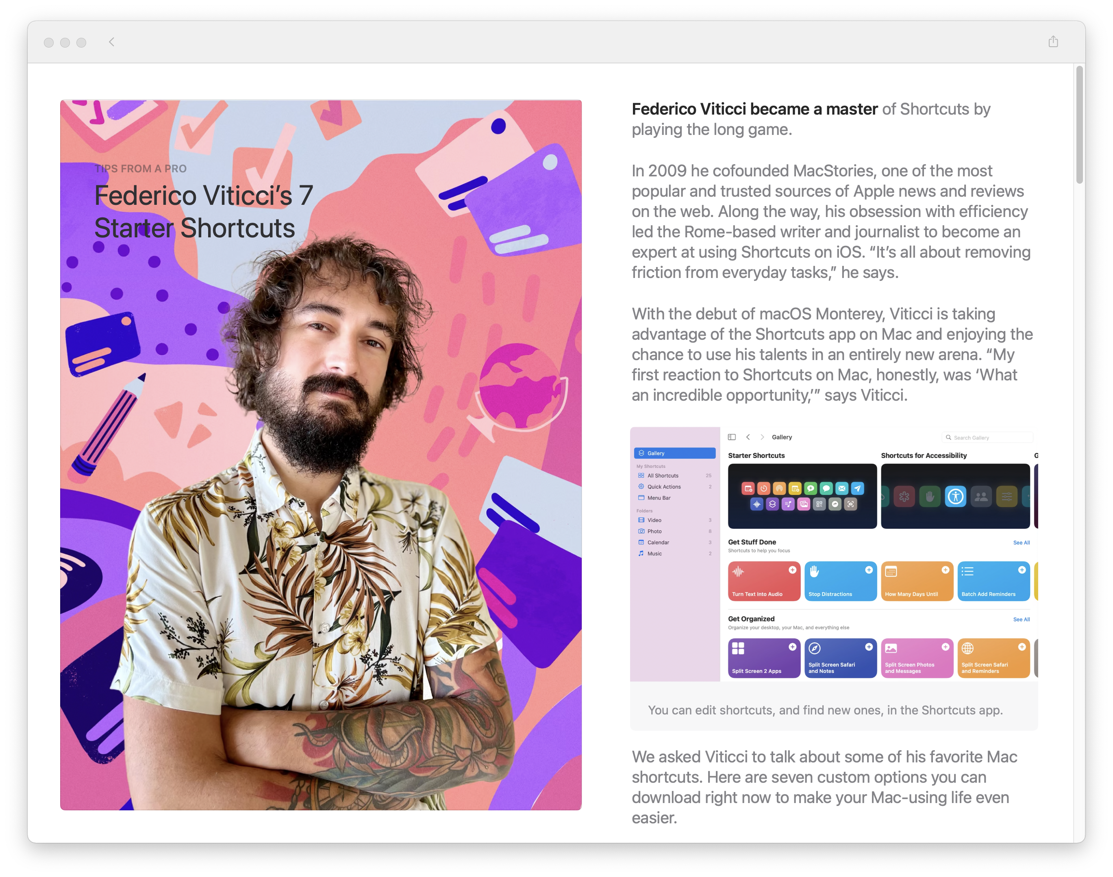Click the caption 'You can edit shortcuts...'
The image size is (1113, 877).
(825, 710)
